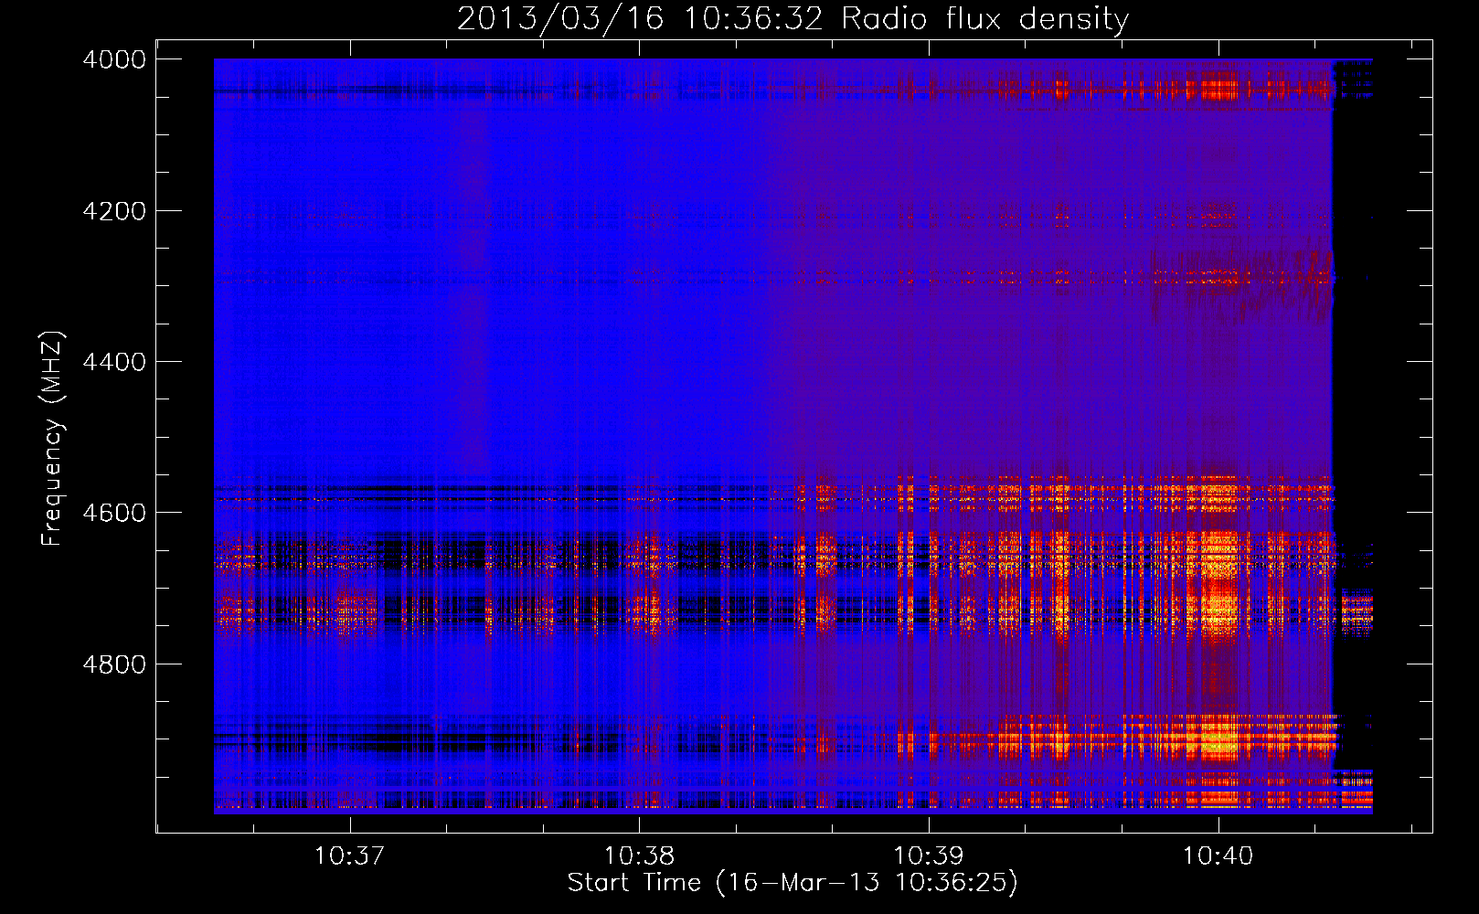
Task: Click the 4000 frequency tick label
Action: 114,59
